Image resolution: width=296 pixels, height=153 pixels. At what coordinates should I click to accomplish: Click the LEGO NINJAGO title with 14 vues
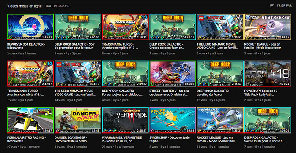[x=75, y=93]
